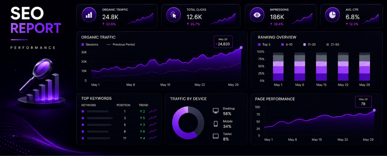
Task: Click the Tablet device icon
Action: coord(216,136)
